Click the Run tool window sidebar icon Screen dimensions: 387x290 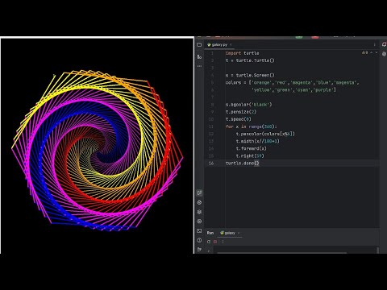pyautogui.click(x=199, y=193)
